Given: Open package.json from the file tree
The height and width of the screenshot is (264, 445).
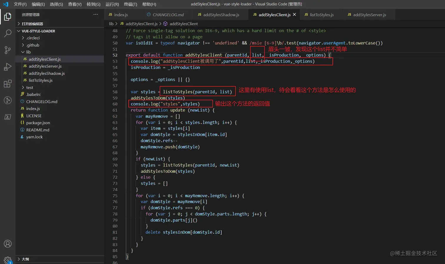Looking at the screenshot, I should 60,123.
